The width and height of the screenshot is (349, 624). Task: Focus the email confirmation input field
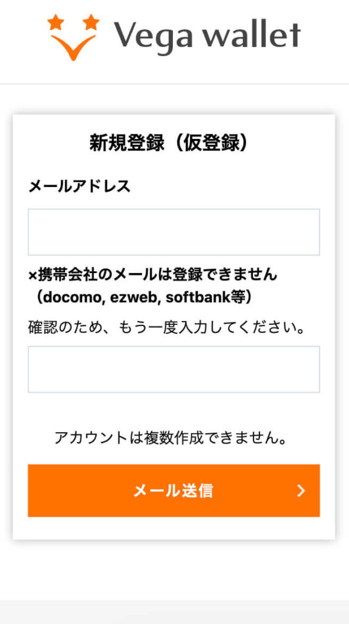174,369
